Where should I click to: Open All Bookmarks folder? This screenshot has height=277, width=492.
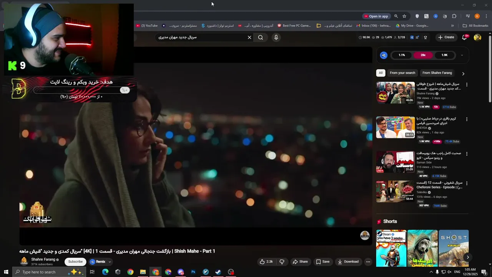click(475, 26)
